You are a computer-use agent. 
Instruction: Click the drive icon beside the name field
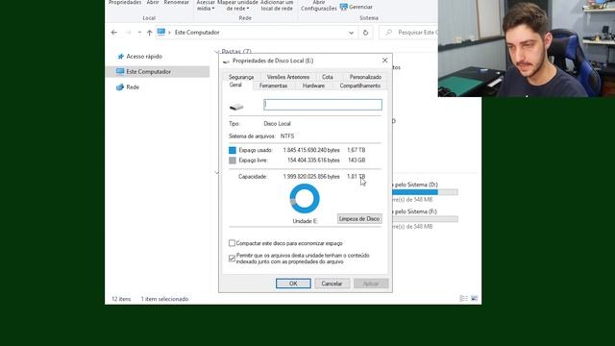[x=236, y=107]
